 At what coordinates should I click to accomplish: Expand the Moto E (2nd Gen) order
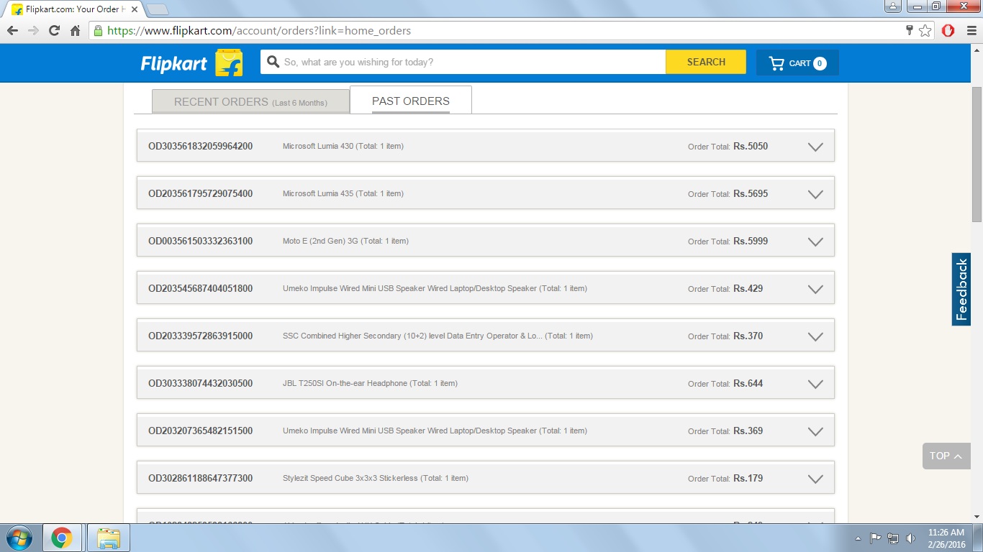pos(815,241)
